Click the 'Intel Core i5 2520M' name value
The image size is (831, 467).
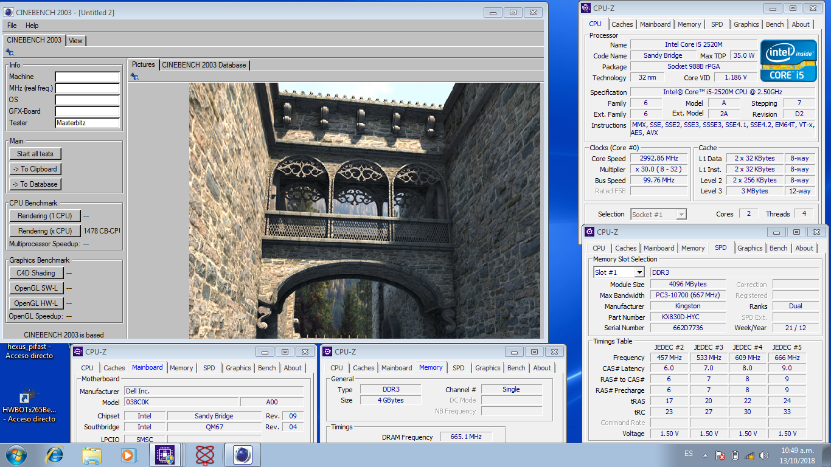tap(694, 44)
